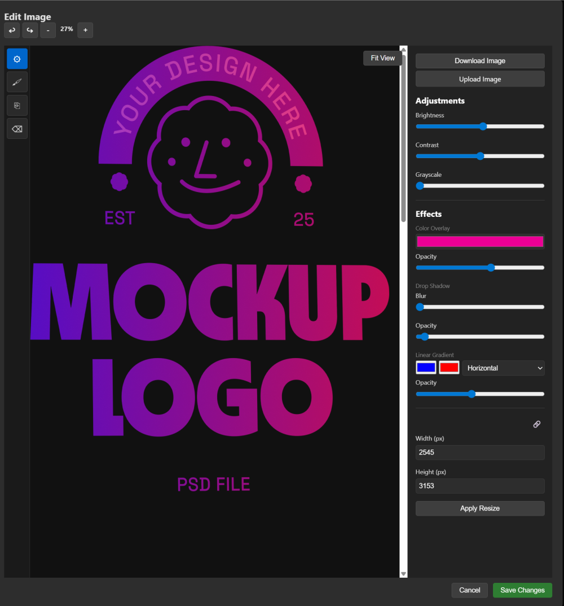Click Download Image button
This screenshot has width=564, height=606.
[x=480, y=61]
